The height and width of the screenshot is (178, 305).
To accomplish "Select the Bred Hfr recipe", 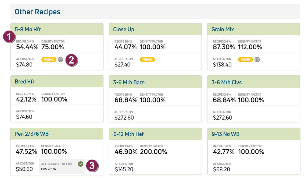I will click(25, 81).
